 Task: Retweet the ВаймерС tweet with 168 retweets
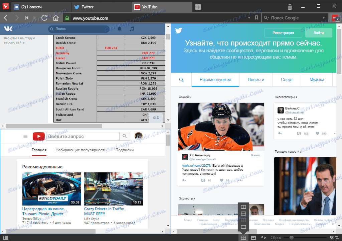[x=299, y=133]
